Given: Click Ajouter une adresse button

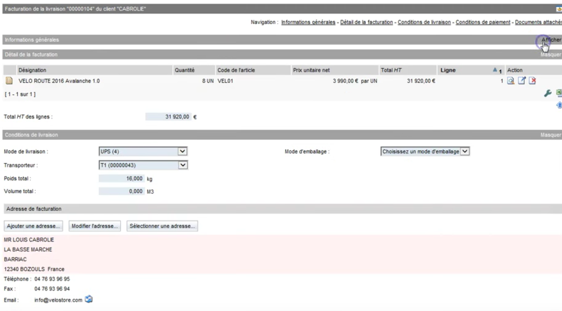Looking at the screenshot, I should point(33,226).
